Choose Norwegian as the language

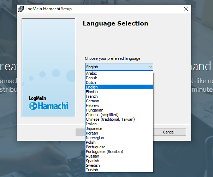119,138
